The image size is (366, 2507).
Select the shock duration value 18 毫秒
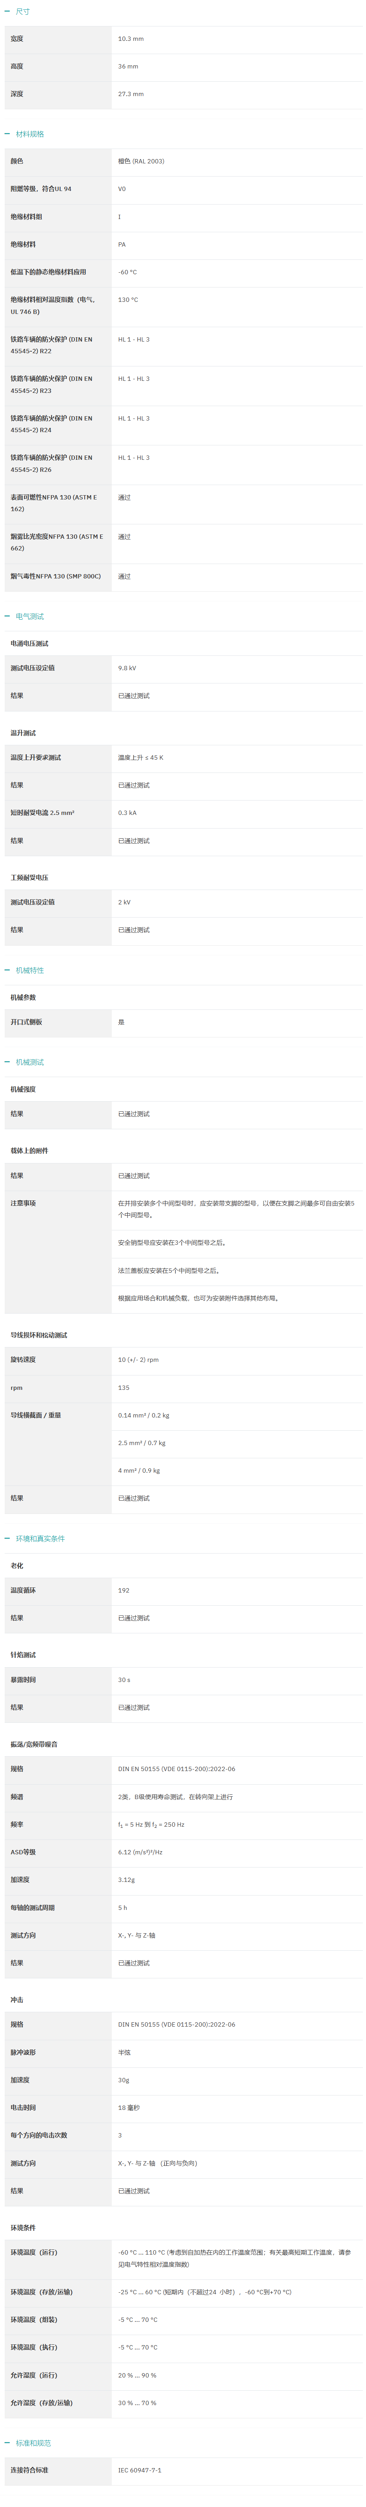pyautogui.click(x=129, y=2108)
